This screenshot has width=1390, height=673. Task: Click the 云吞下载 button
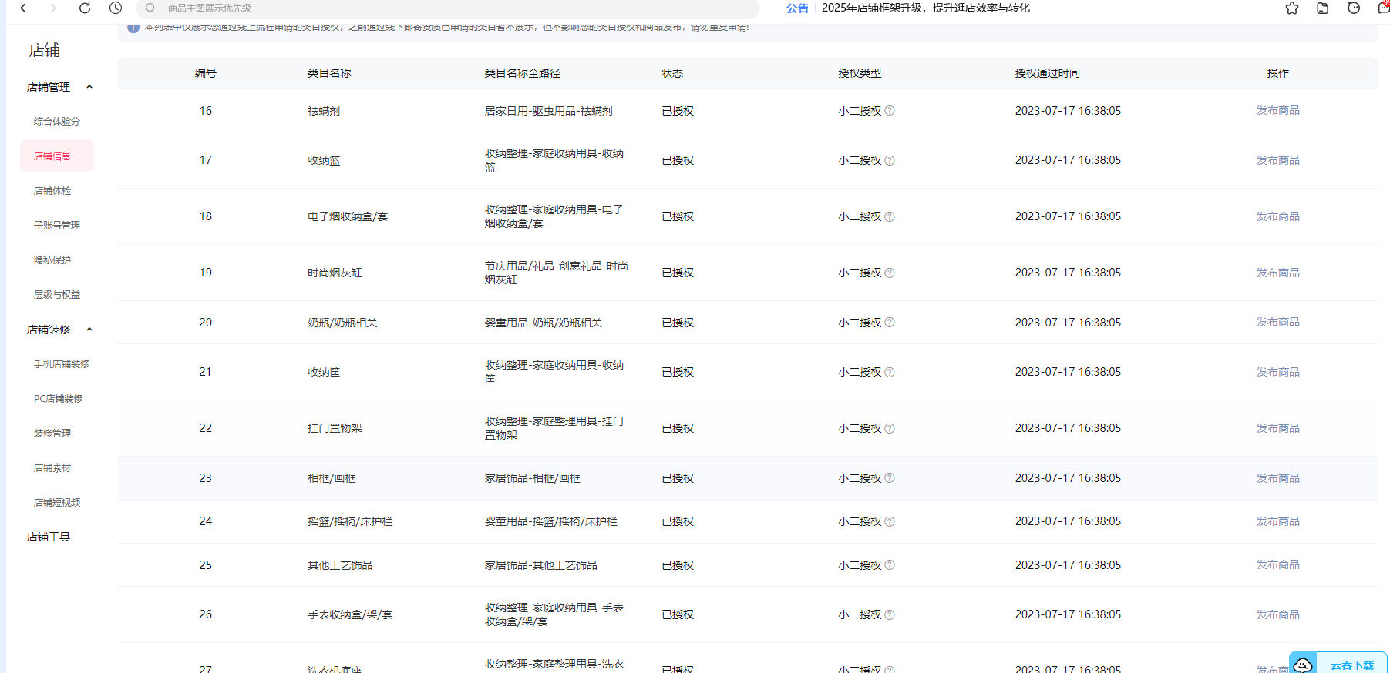(1352, 665)
